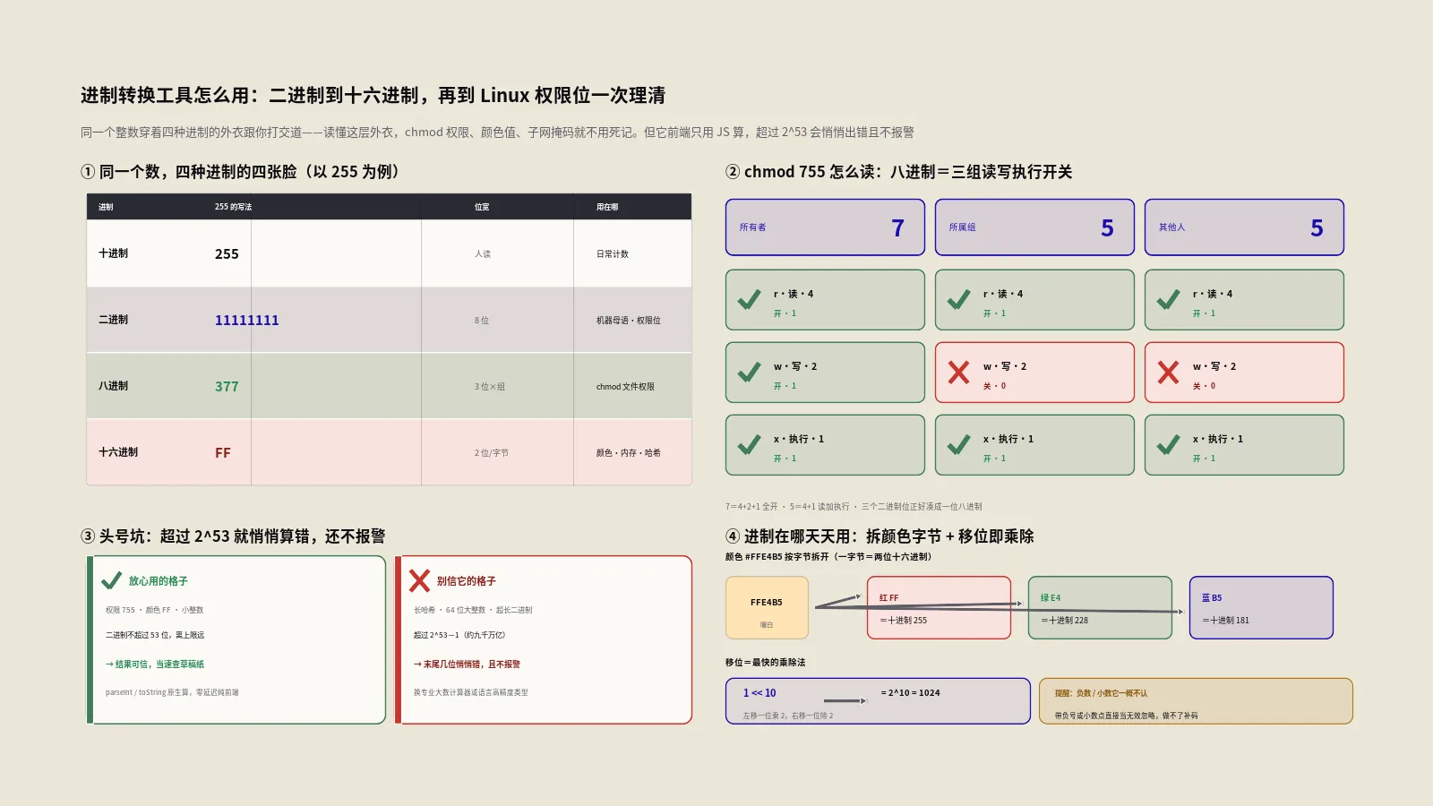Click the others column's execute check mark
This screenshot has width=1433, height=806.
click(x=1168, y=445)
